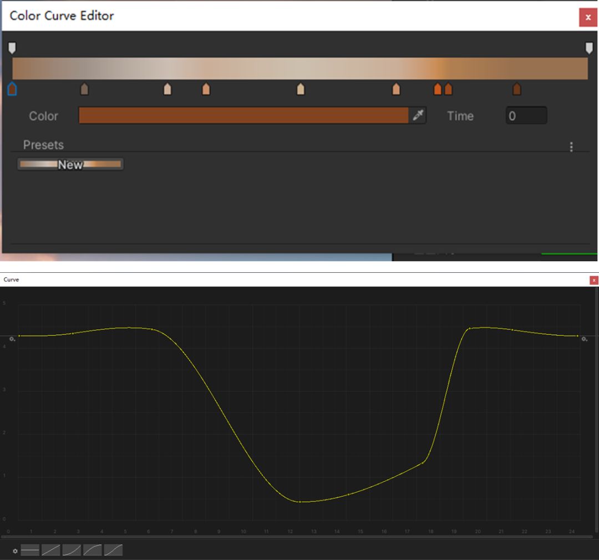Viewport: 599px width, 560px height.
Task: Click the eyedropper color picker icon
Action: 418,115
